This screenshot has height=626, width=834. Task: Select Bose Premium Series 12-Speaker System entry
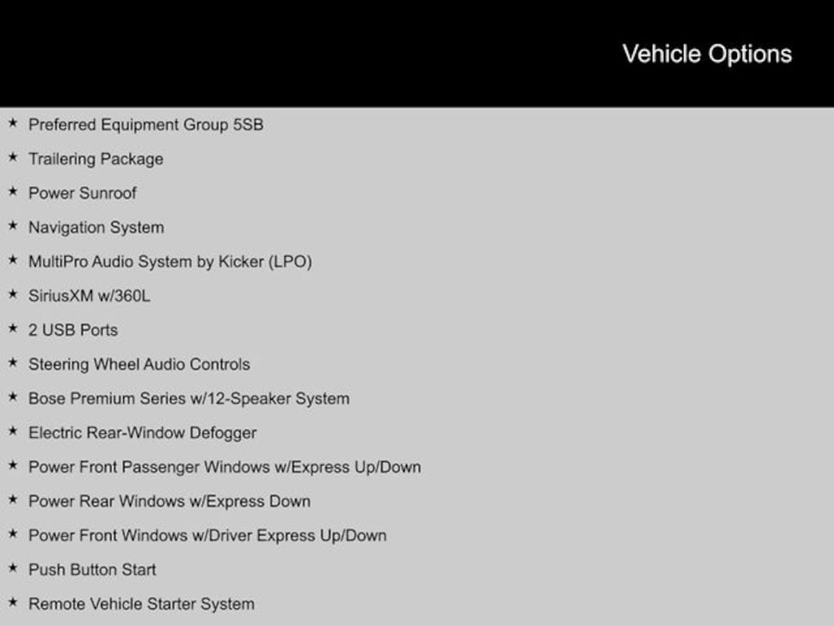click(x=189, y=399)
